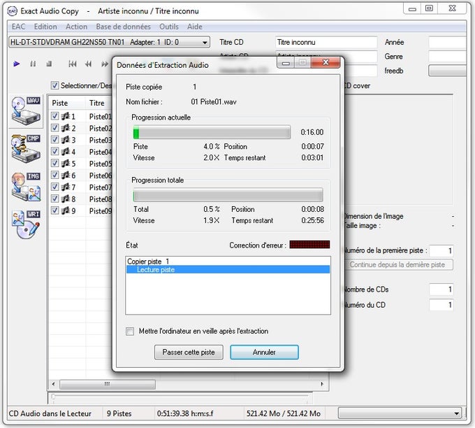
Task: Uncheck the track 7 checkbox
Action: click(54, 187)
